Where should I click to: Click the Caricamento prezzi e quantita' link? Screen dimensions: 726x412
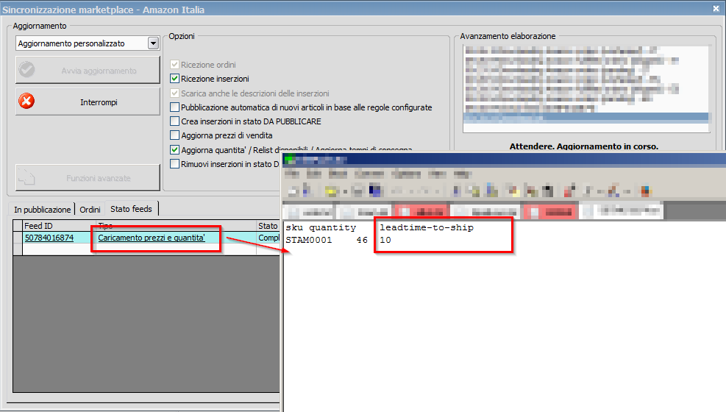152,238
